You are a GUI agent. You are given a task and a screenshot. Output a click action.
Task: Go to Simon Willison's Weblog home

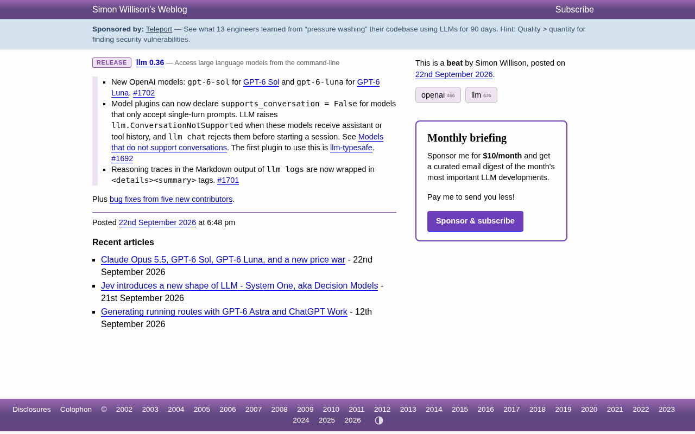pyautogui.click(x=140, y=10)
